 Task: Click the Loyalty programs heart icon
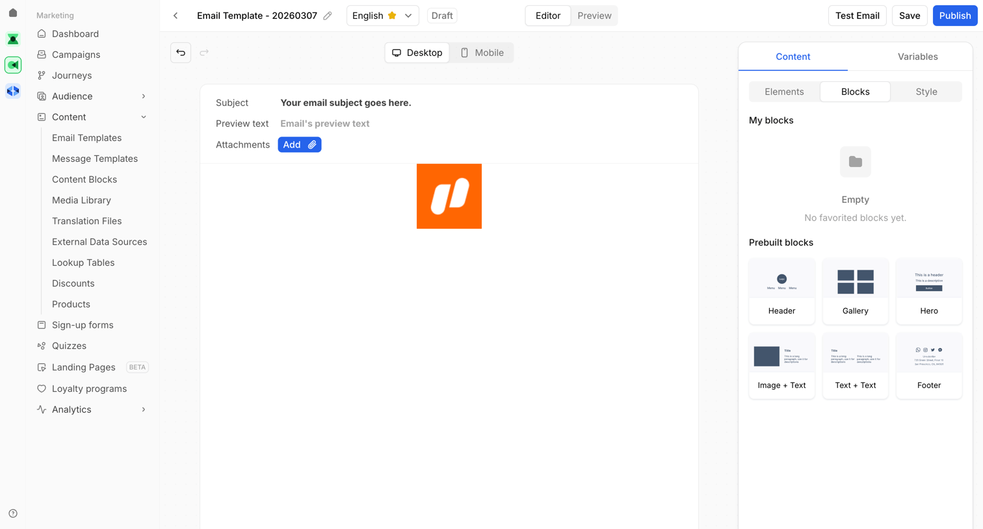tap(42, 389)
